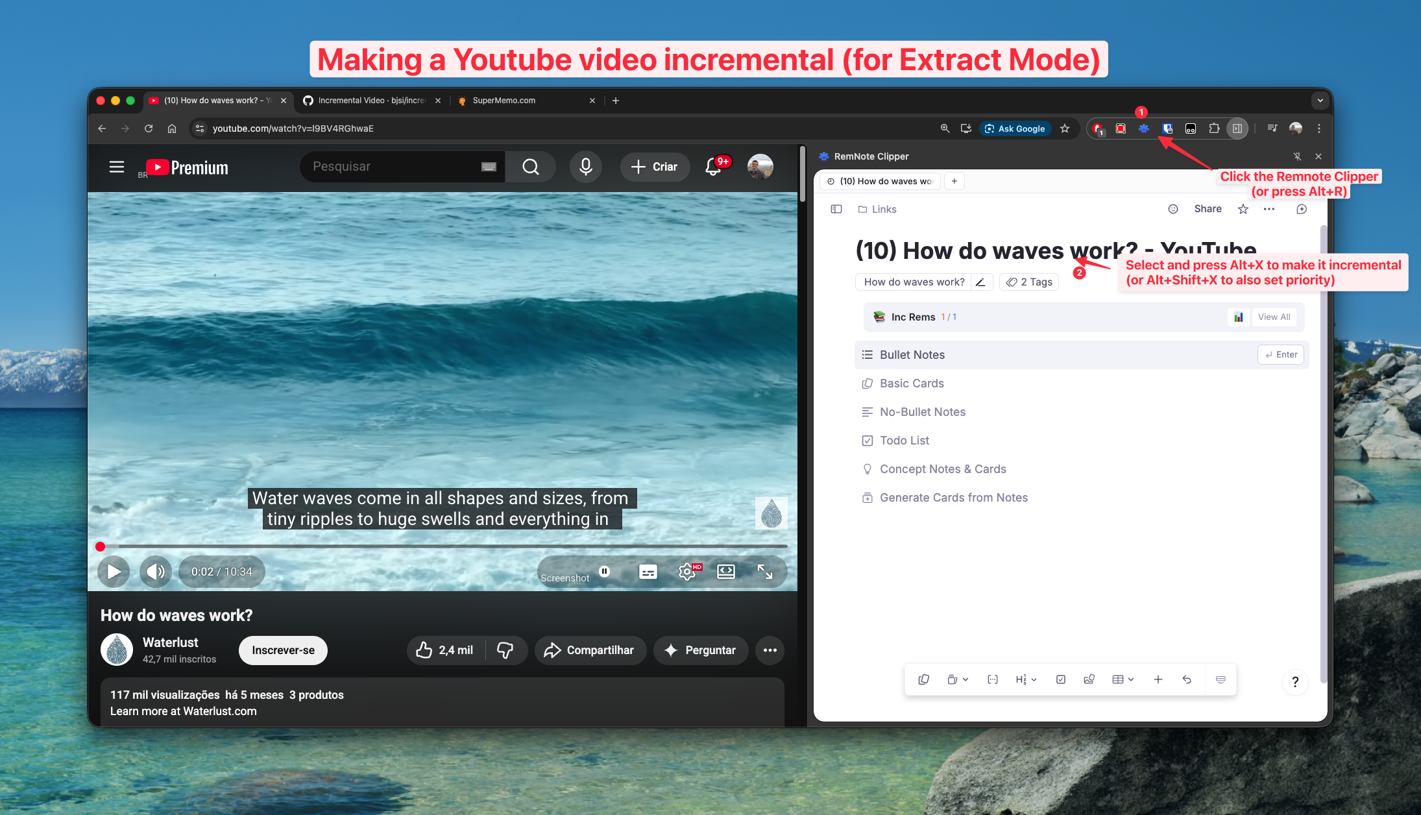Click View All in Inc Rems
Viewport: 1421px width, 815px height.
point(1274,317)
